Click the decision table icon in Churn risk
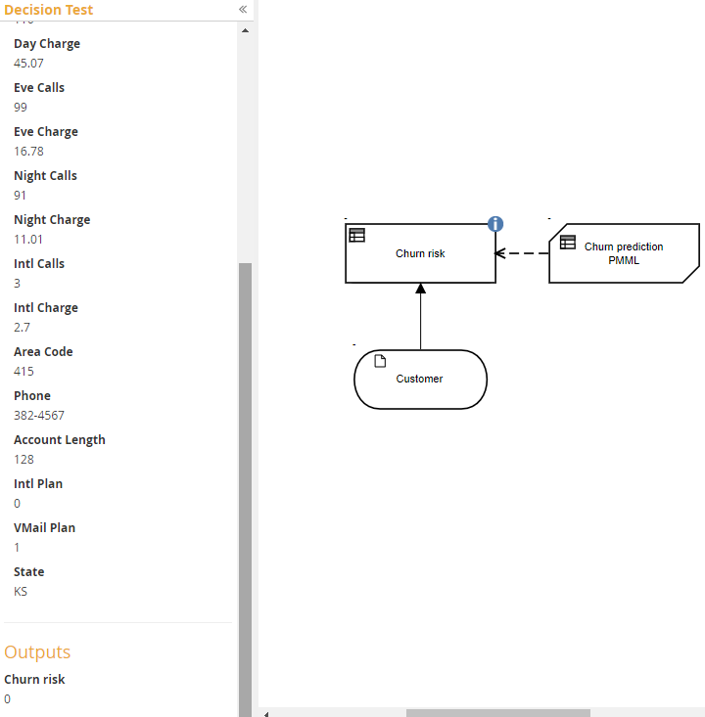 coord(357,235)
